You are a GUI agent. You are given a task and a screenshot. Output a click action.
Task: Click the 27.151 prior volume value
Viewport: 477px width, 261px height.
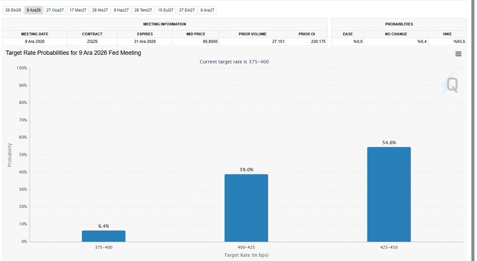(x=278, y=42)
